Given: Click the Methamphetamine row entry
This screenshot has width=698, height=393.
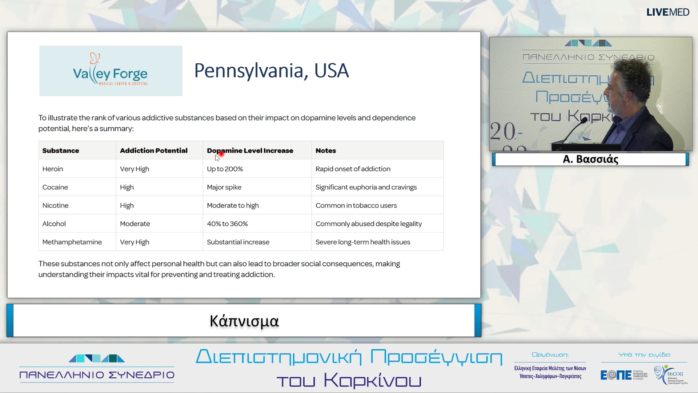Looking at the screenshot, I should point(72,242).
